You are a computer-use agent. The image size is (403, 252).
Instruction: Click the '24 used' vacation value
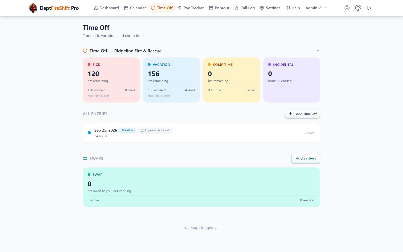(189, 90)
